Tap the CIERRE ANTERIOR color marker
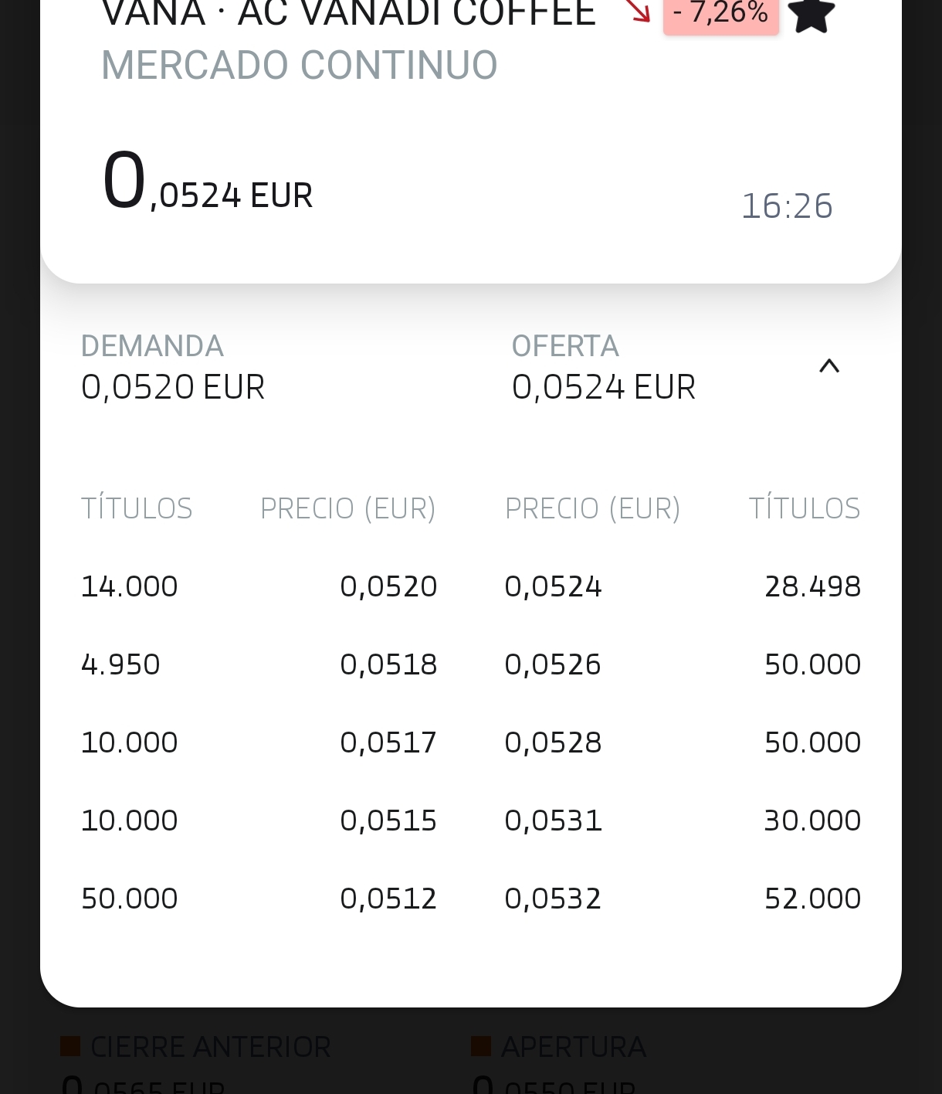 [x=71, y=1047]
